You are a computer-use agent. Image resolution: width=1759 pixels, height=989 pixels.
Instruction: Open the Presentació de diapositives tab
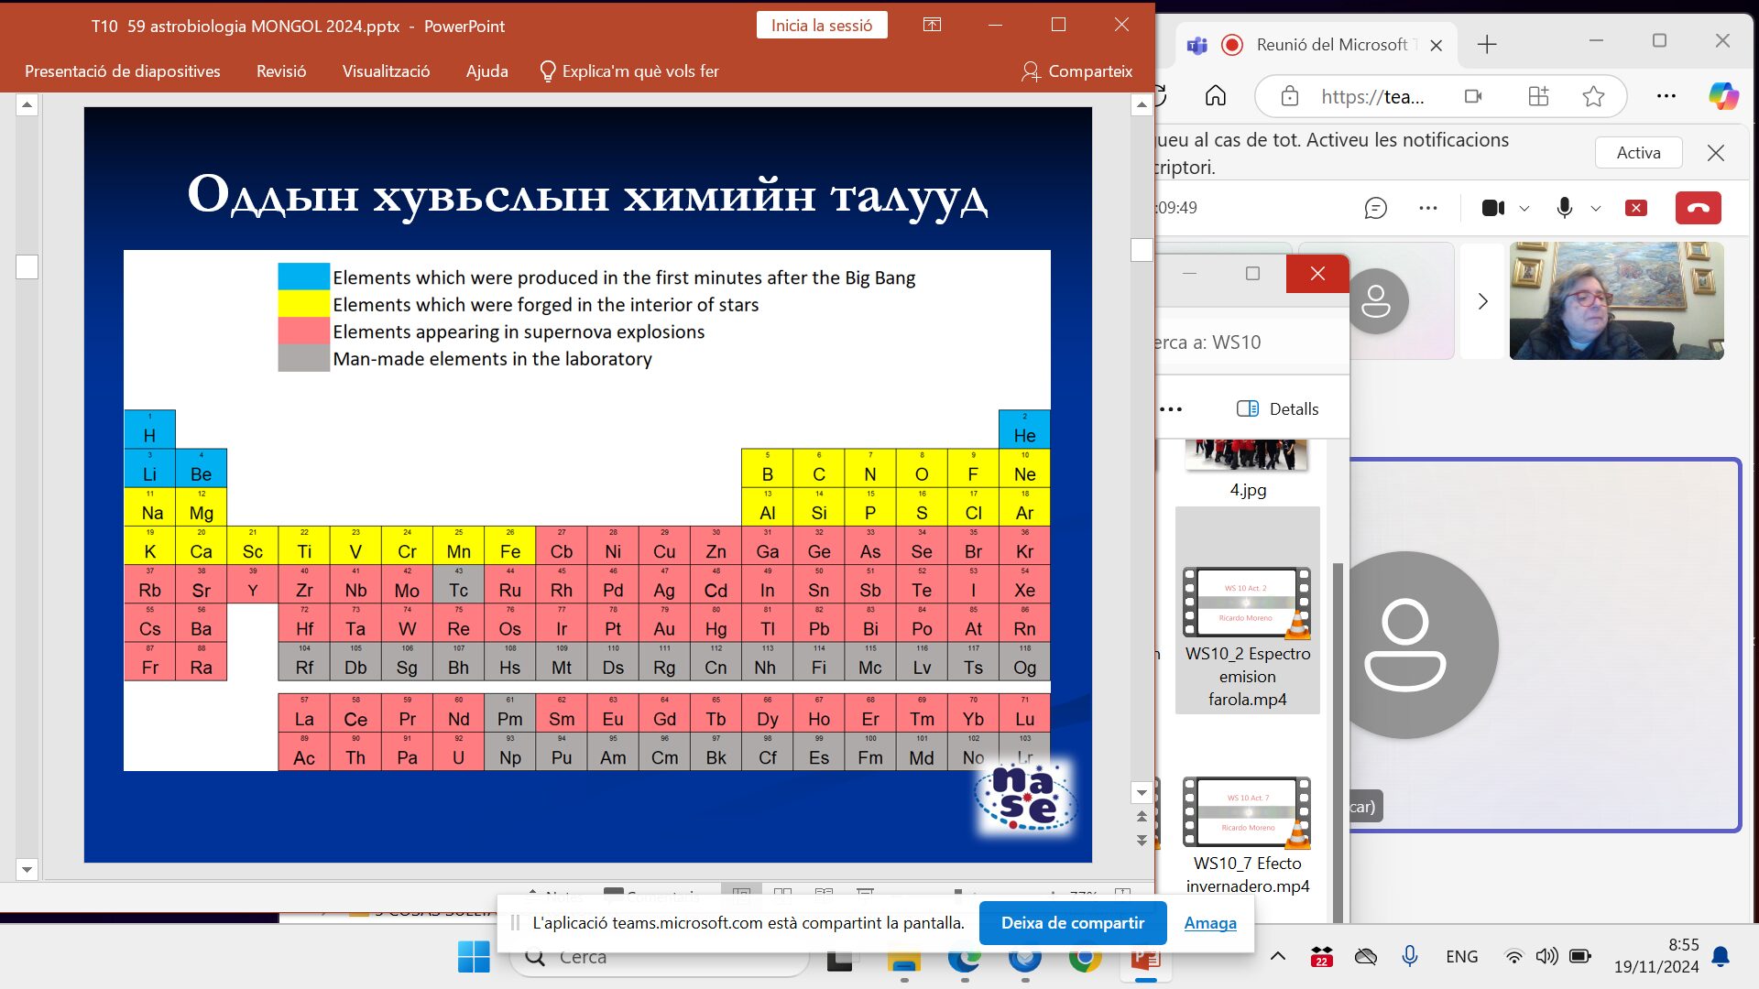[123, 71]
